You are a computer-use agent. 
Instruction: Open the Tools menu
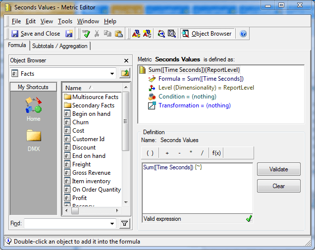coord(65,21)
